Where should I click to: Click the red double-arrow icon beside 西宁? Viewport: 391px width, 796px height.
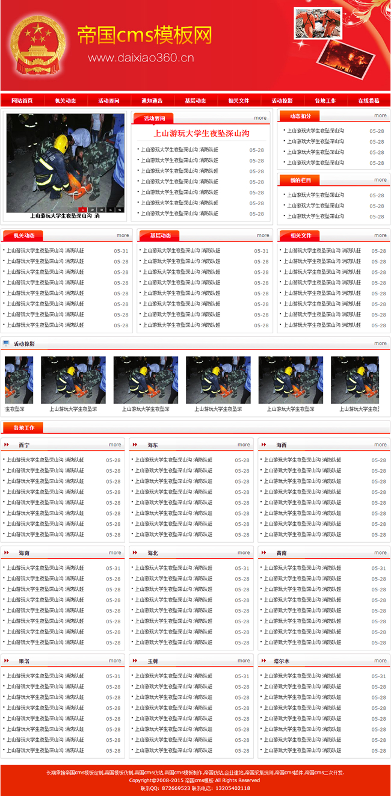(x=7, y=445)
